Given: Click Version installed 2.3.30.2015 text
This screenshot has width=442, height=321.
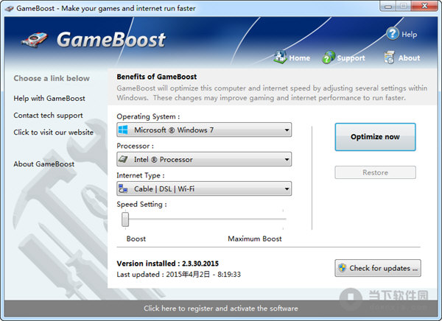Looking at the screenshot, I should pyautogui.click(x=168, y=264).
